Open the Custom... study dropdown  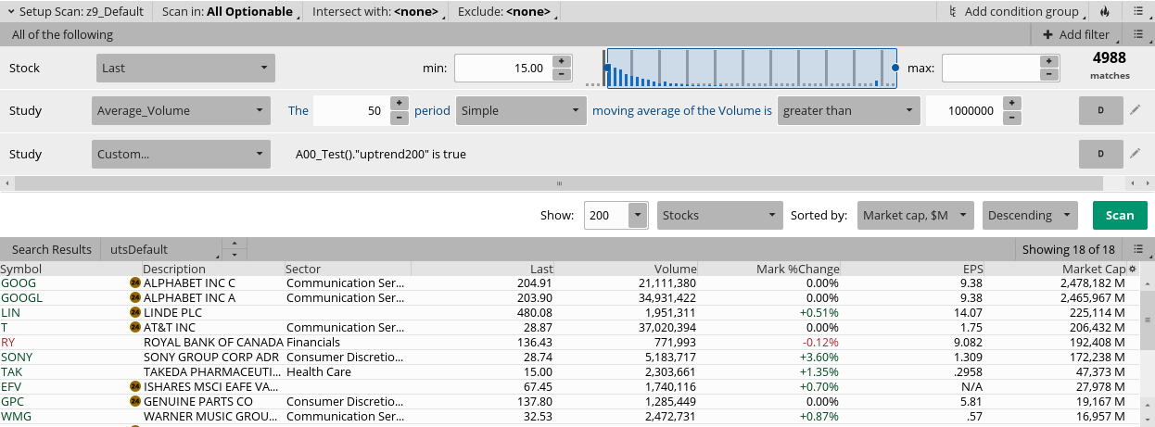pos(181,154)
